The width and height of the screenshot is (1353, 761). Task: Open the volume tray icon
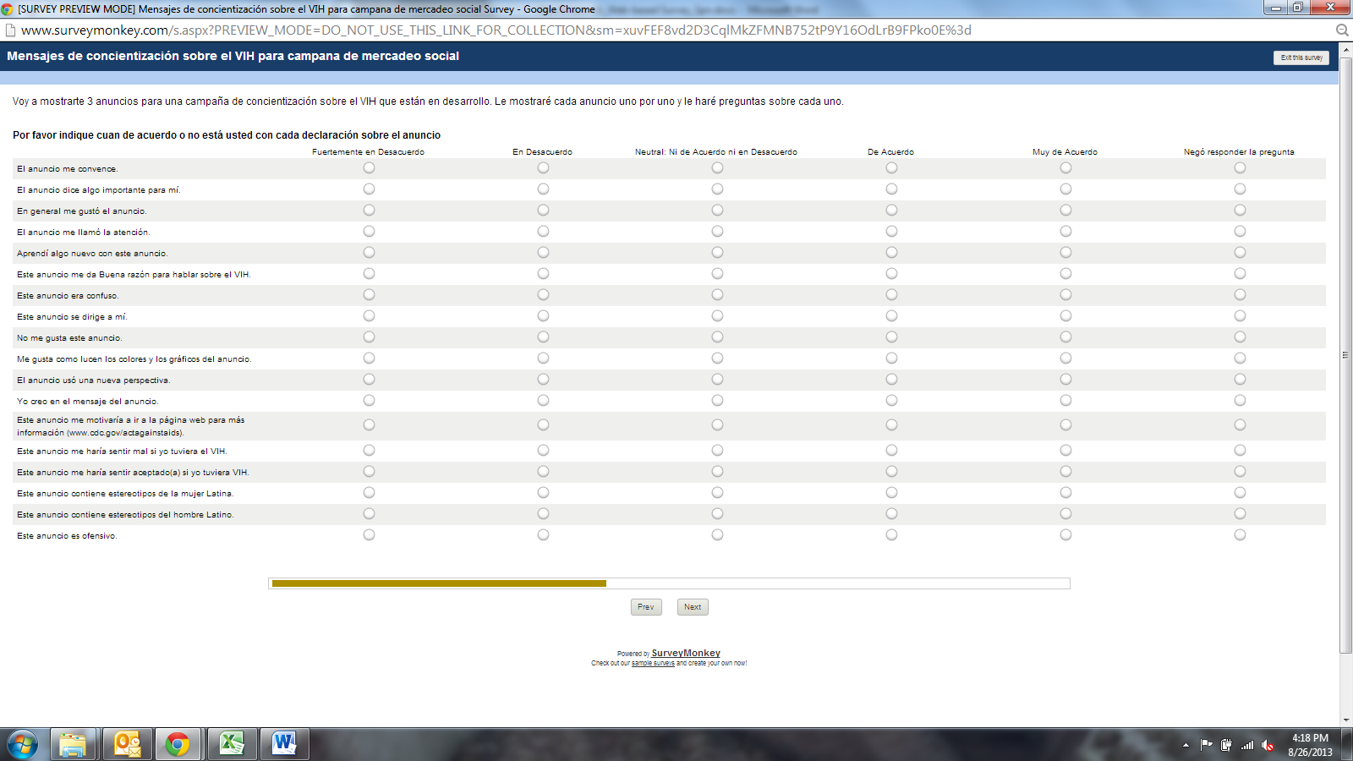coord(1268,745)
